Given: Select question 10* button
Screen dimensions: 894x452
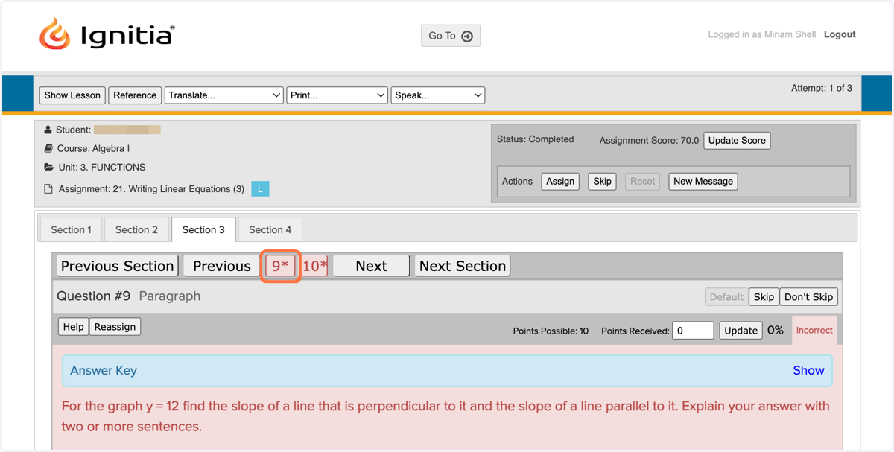Looking at the screenshot, I should (x=314, y=266).
